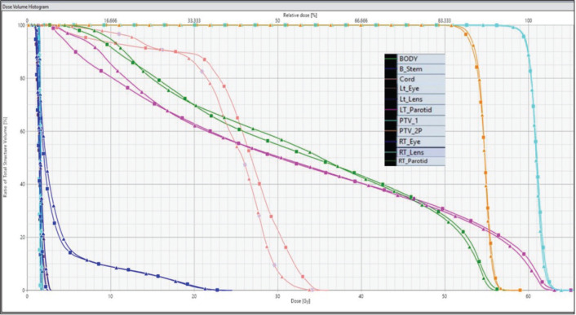
Task: Click the 10 Gy dose axis tick
Action: tap(111, 295)
